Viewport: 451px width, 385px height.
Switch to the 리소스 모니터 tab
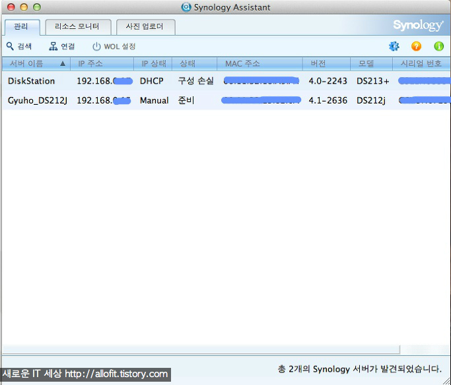78,27
